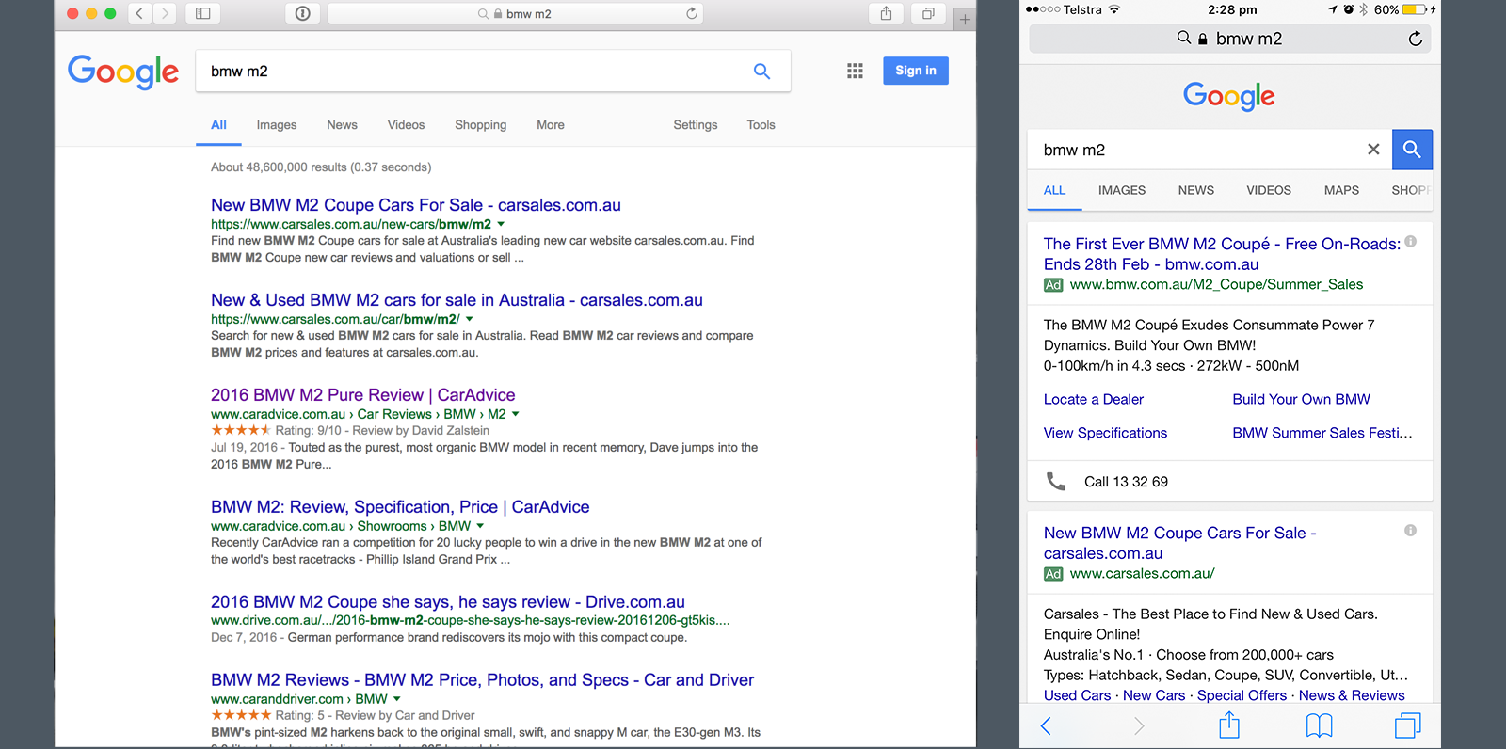This screenshot has width=1506, height=749.
Task: Open New BMW M2 Coupe Cars For Sale desktop result
Action: [416, 205]
